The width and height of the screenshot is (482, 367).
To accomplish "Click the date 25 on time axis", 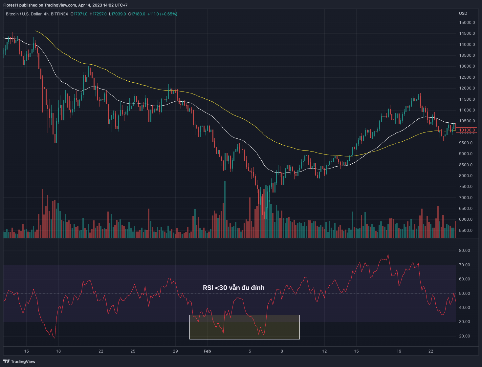I will (x=133, y=351).
